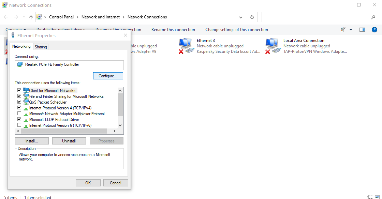
Task: Uncheck Internet Protocol Version 4 (TCP/IPv4)
Action: point(19,108)
